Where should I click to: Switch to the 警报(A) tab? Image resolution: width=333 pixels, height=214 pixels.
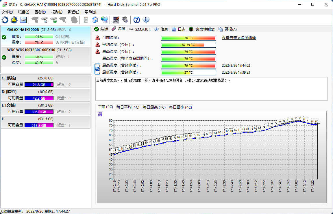[227, 29]
